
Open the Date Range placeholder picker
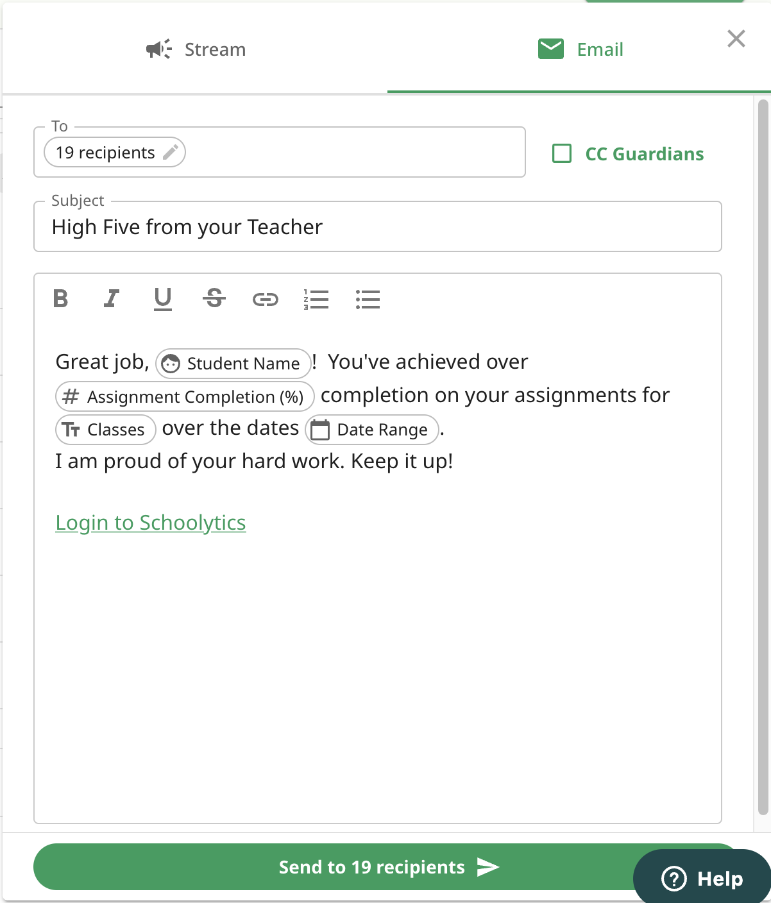371,429
